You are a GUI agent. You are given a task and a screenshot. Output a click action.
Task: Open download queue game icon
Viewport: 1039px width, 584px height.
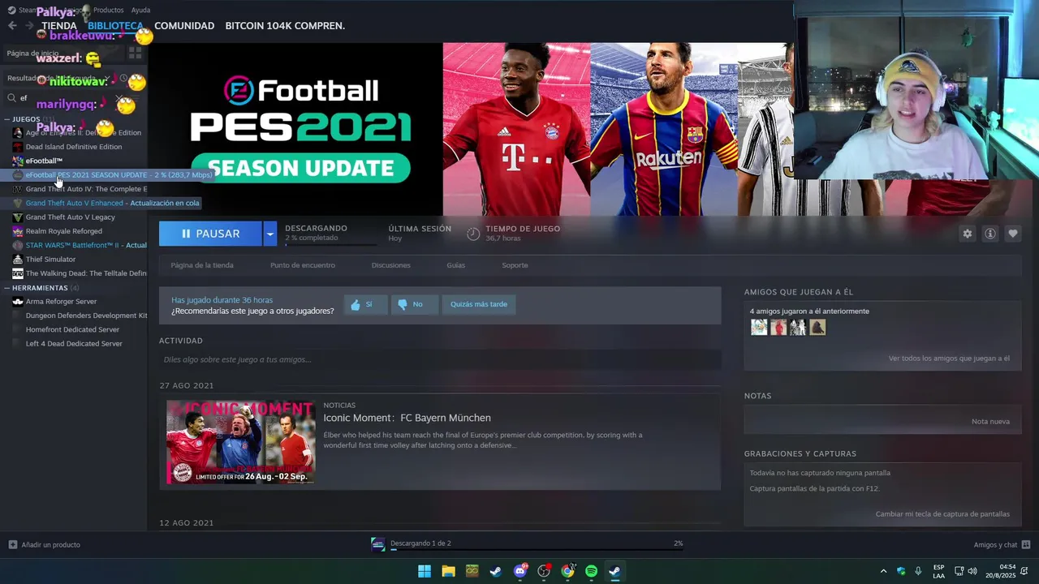(x=377, y=544)
